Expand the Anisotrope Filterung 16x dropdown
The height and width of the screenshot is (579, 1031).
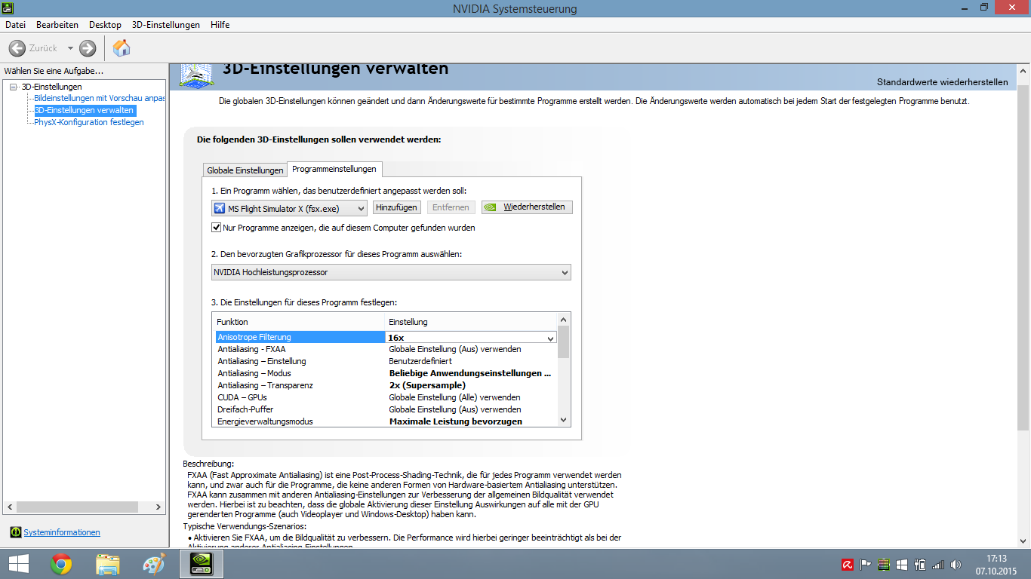(550, 339)
